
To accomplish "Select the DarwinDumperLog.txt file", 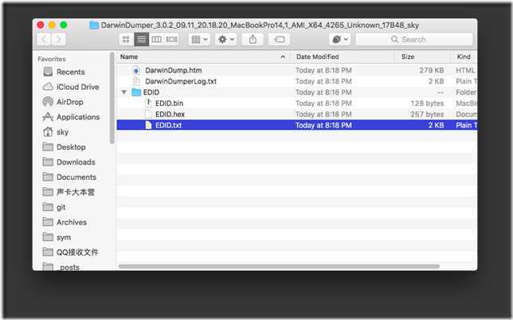I will pyautogui.click(x=297, y=81).
